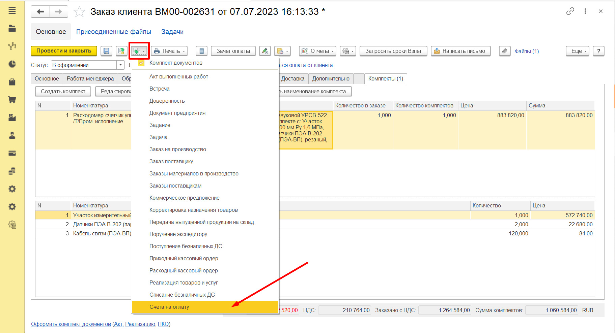The image size is (615, 333).
Task: Select the 572 740,00 price cell
Action: tap(562, 215)
